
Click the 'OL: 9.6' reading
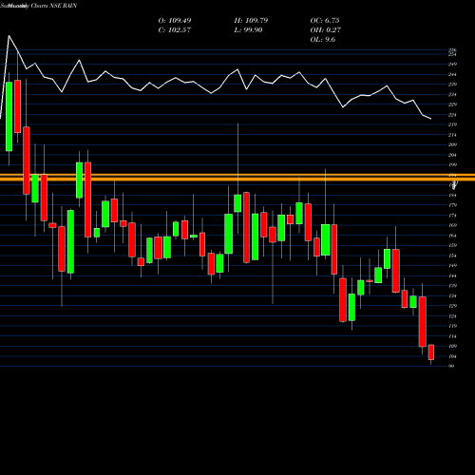coord(323,40)
